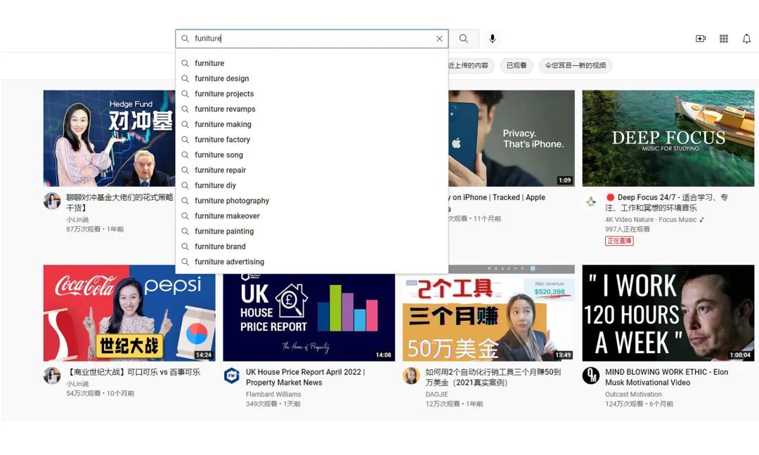Screen dimensions: 759x455
Task: Open Outcast Motivation channel avatar
Action: pos(591,376)
